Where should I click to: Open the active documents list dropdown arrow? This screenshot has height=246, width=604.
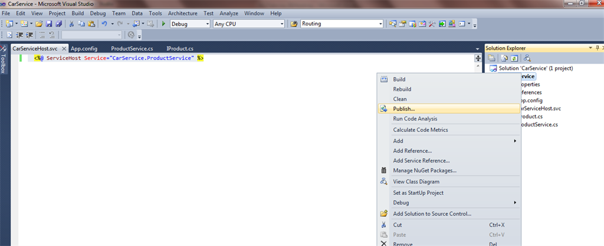478,49
